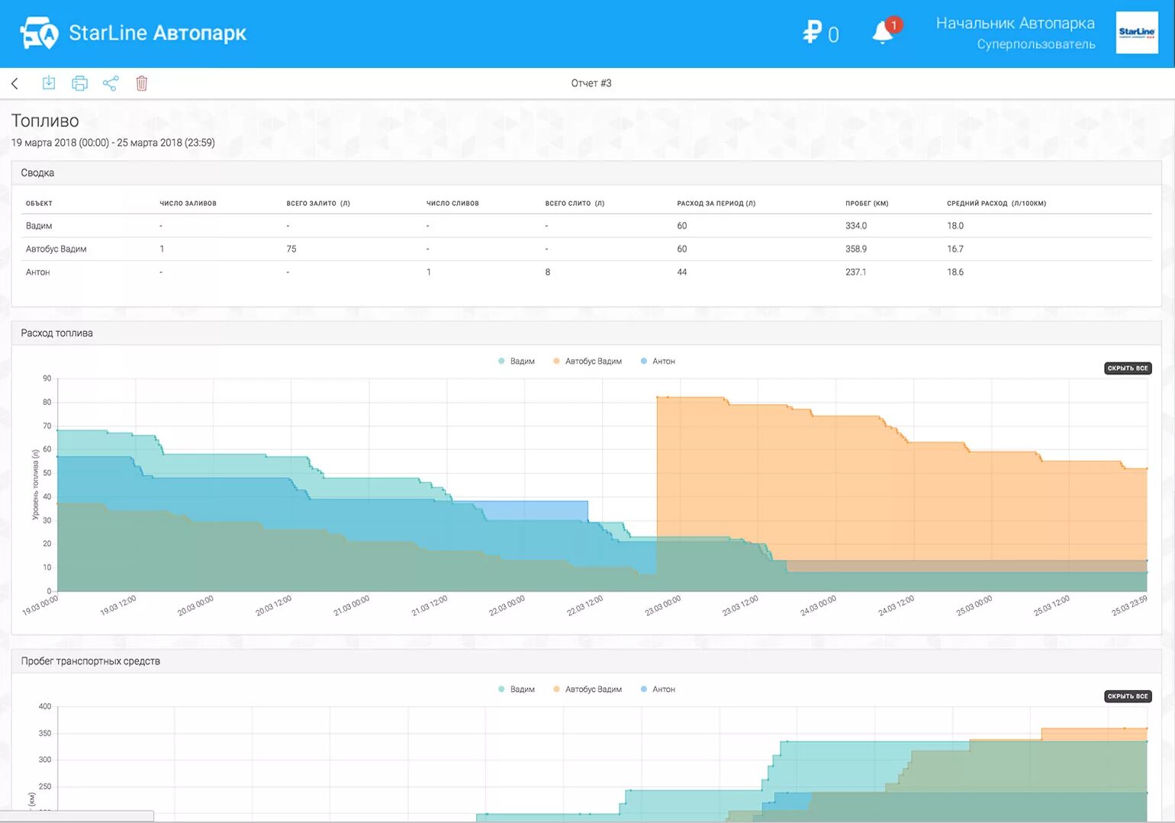Sort by ВСЕГО СЛИТО column header

coord(575,204)
